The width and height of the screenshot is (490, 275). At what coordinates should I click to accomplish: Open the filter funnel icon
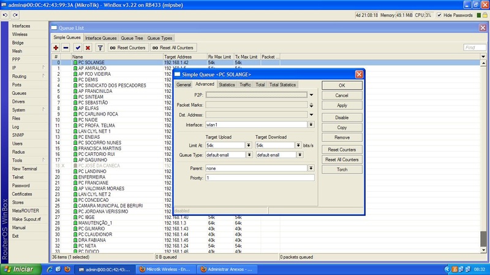(100, 48)
